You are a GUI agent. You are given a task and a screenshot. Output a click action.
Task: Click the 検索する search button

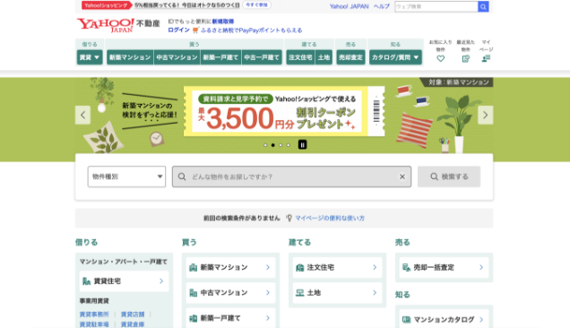[x=449, y=177]
